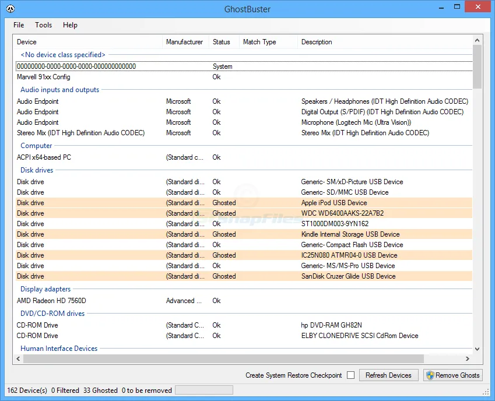Select the Digital Output (S/PDIF) row
Viewport: 495px width, 401px height.
(244, 112)
